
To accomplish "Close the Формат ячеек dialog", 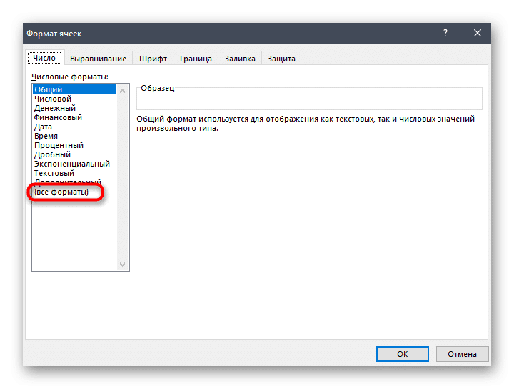I will (478, 33).
